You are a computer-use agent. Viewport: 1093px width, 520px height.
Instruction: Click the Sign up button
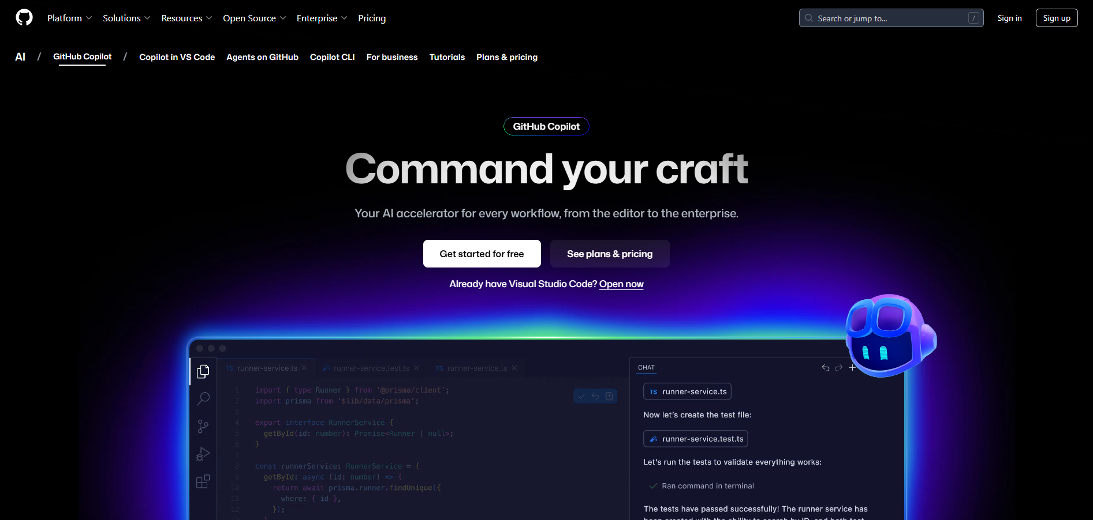coord(1057,18)
